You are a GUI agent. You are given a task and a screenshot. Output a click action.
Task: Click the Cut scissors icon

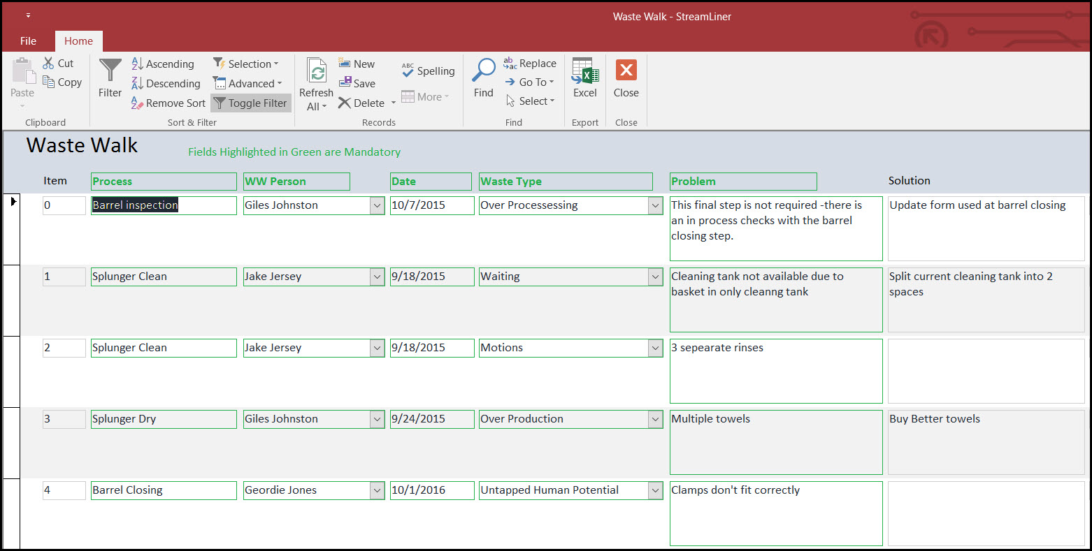click(49, 64)
